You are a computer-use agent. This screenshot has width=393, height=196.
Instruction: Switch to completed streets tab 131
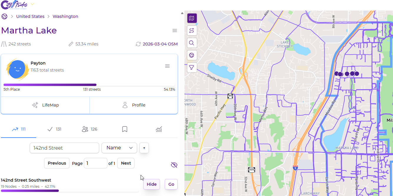pyautogui.click(x=54, y=129)
